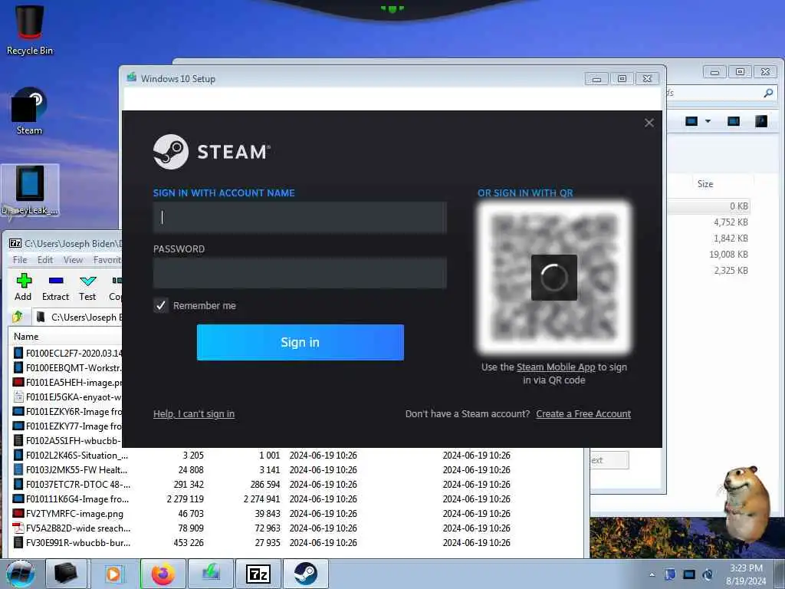Select the F0103J2MK55-FW Healt file row
Screen dimensions: 785x589
coord(297,470)
